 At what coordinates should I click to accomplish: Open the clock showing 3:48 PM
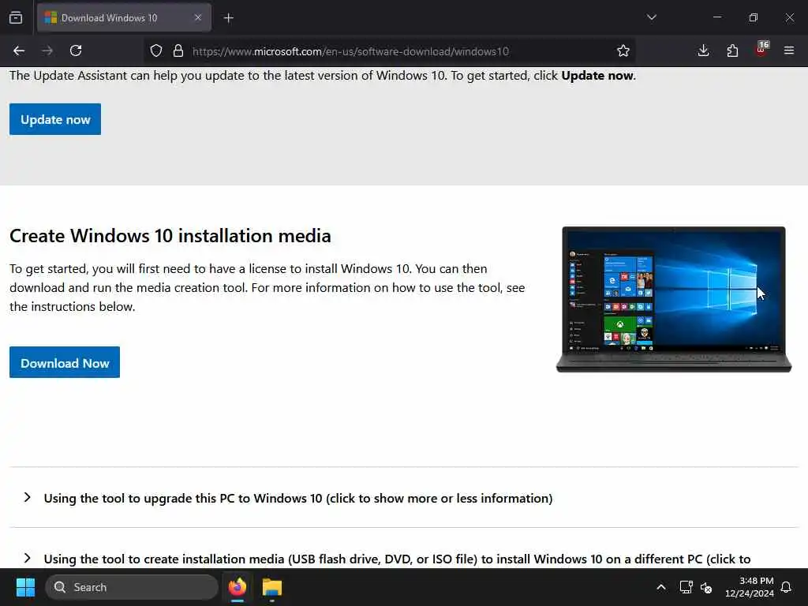[750, 587]
